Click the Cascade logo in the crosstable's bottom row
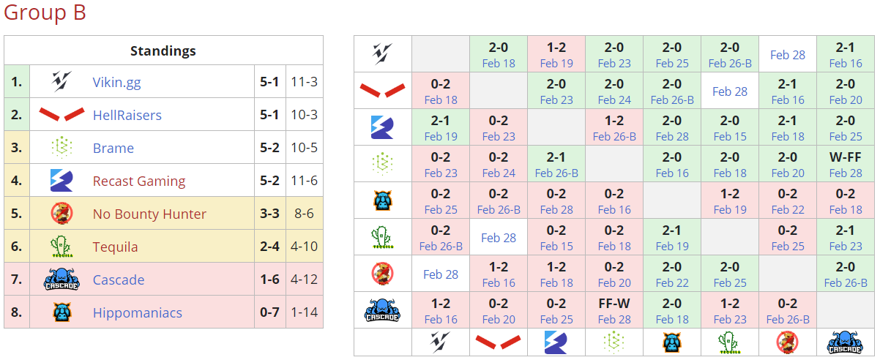 click(846, 342)
